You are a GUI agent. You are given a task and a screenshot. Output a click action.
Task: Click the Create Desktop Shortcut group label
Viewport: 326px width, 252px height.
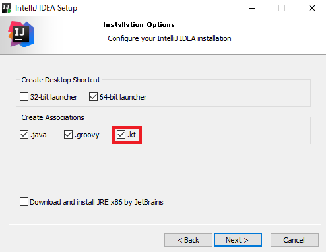(61, 80)
